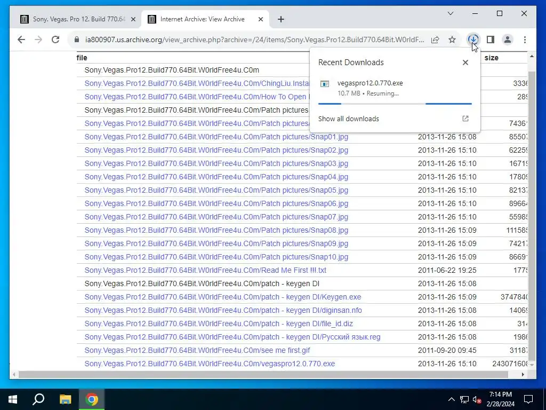The width and height of the screenshot is (546, 410).
Task: Open Snap04.jpg link
Action: [216, 177]
